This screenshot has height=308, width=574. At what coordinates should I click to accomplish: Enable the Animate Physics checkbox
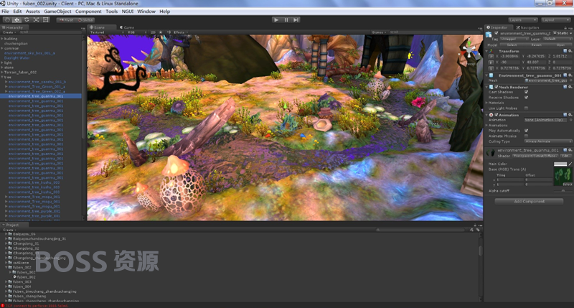point(527,136)
